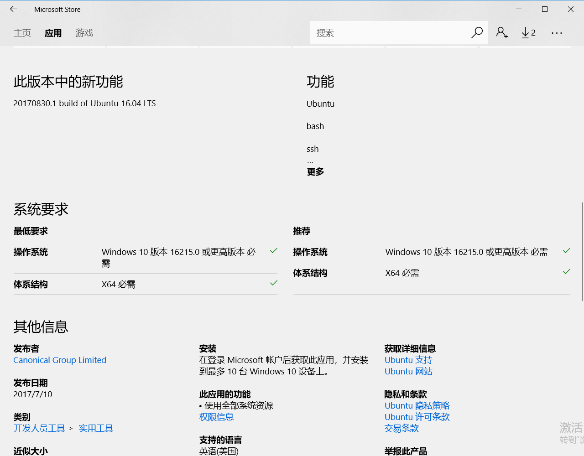The image size is (584, 456).
Task: Expand features list with 更多
Action: coord(315,171)
